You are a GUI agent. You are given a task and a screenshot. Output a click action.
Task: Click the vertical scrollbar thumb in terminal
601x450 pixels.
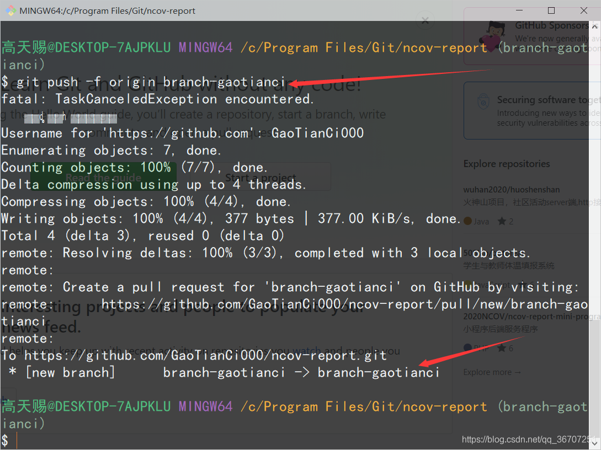[594, 377]
